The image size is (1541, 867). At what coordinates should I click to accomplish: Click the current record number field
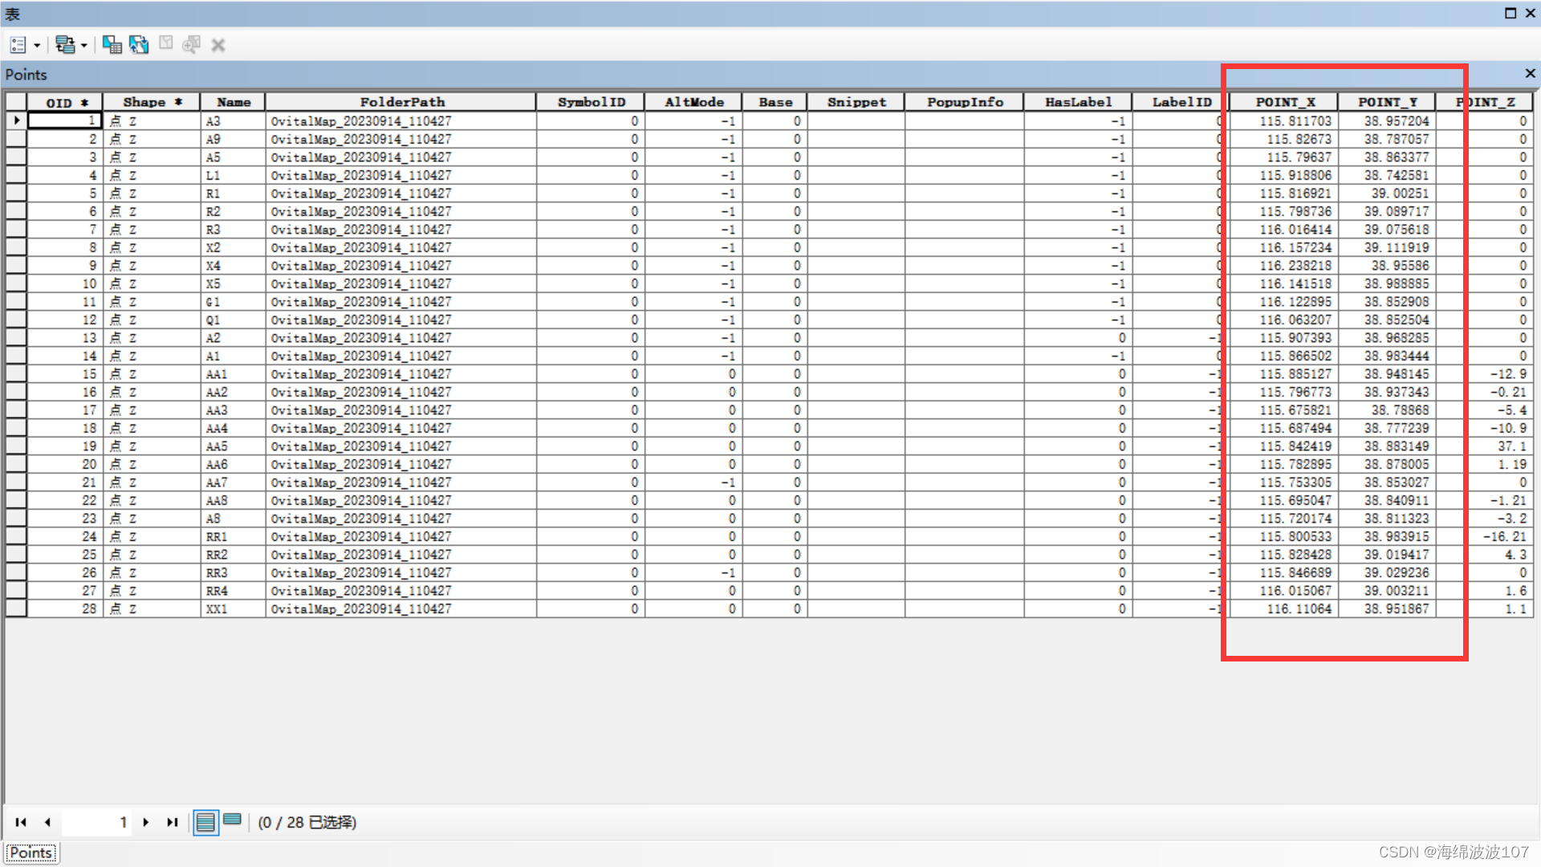(96, 822)
